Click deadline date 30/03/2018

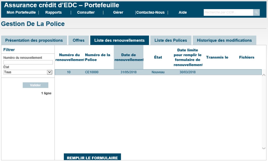point(187,72)
